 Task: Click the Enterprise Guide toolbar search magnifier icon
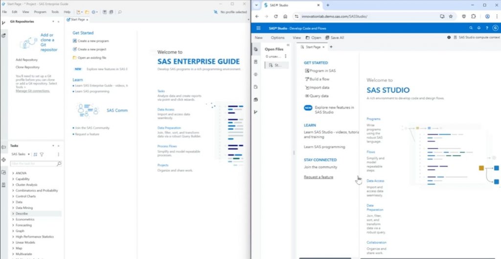(120, 12)
